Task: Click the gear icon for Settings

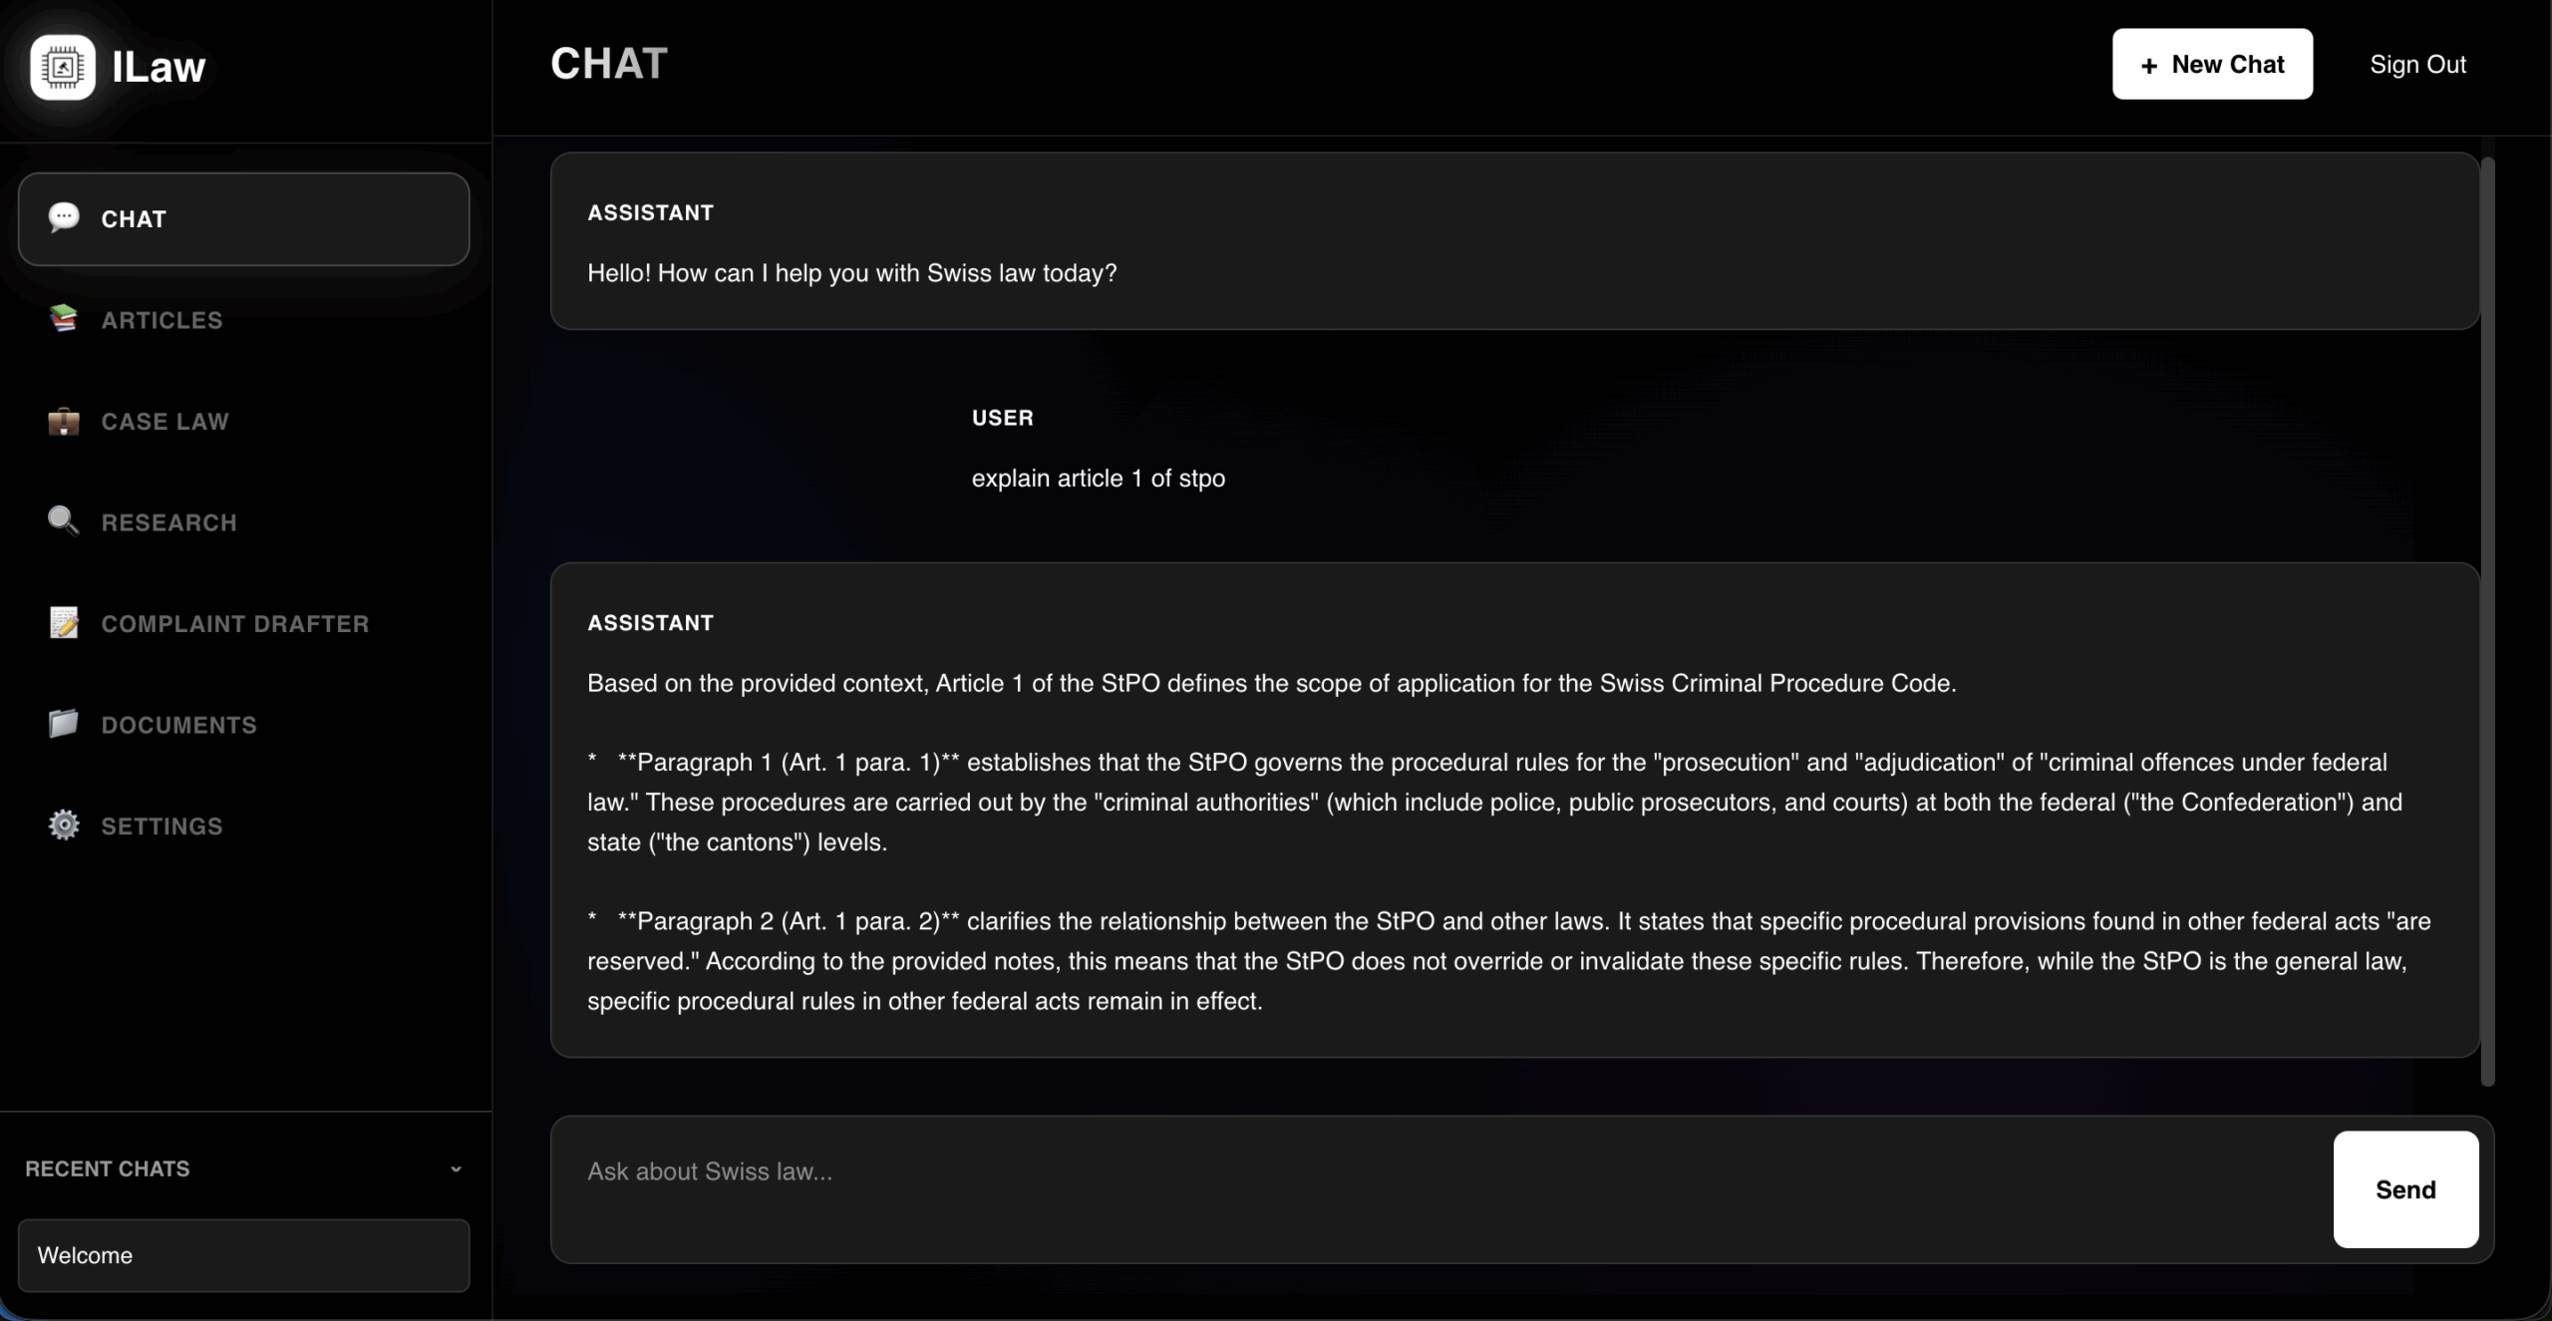Action: (x=64, y=826)
